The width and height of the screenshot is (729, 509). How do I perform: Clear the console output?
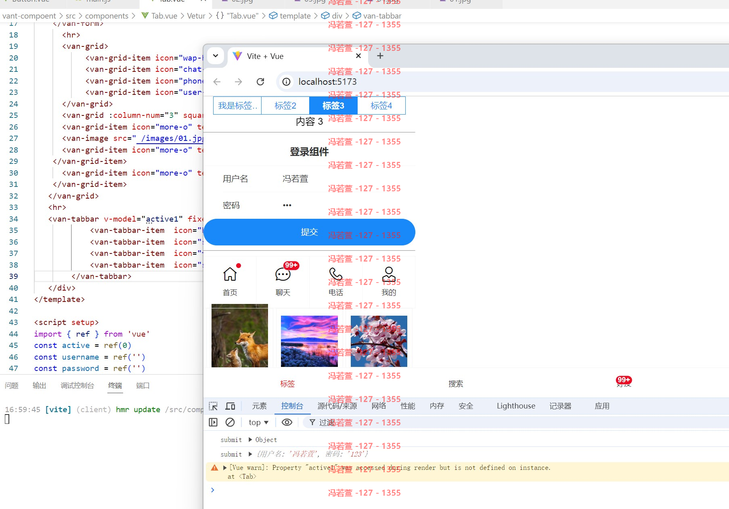[230, 423]
